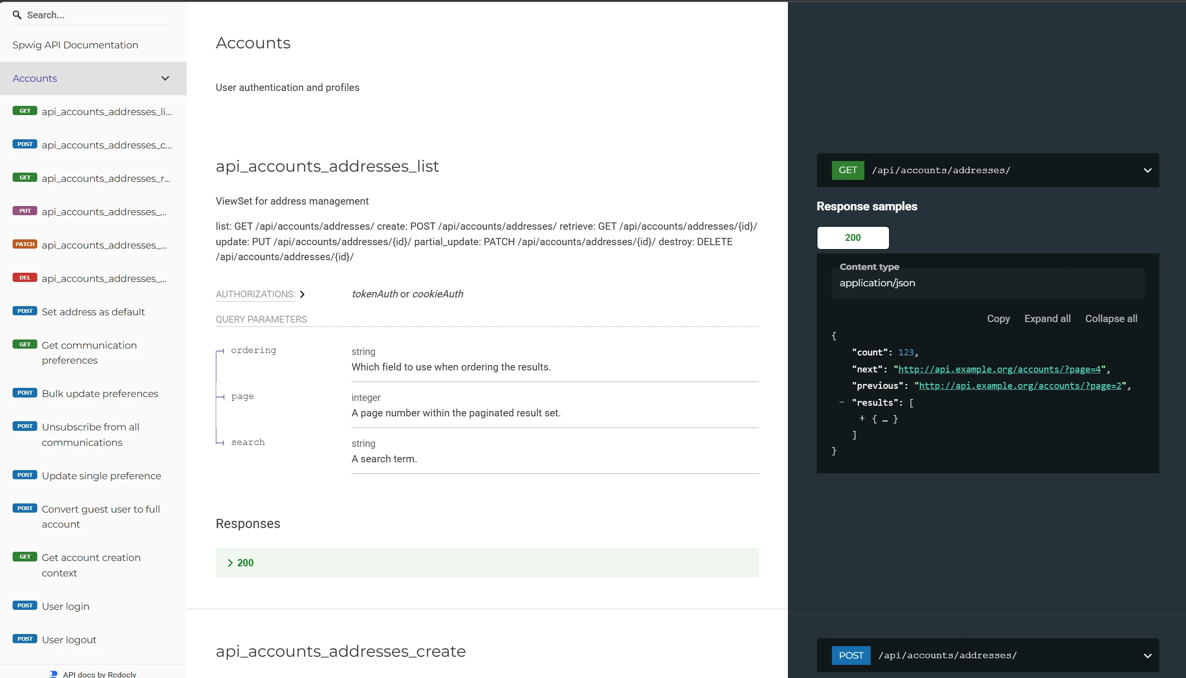This screenshot has width=1186, height=678.
Task: Click the api_accounts_addresses_list heading
Action: 327,166
